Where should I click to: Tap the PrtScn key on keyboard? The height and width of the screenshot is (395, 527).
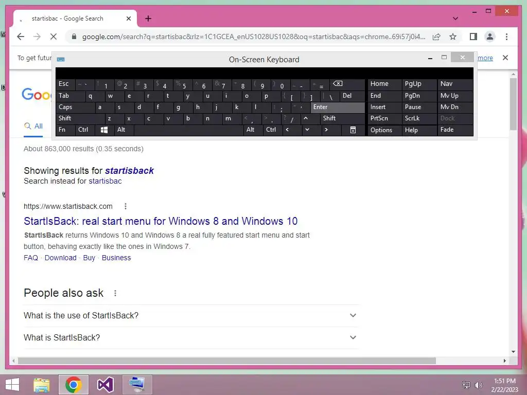pos(385,118)
